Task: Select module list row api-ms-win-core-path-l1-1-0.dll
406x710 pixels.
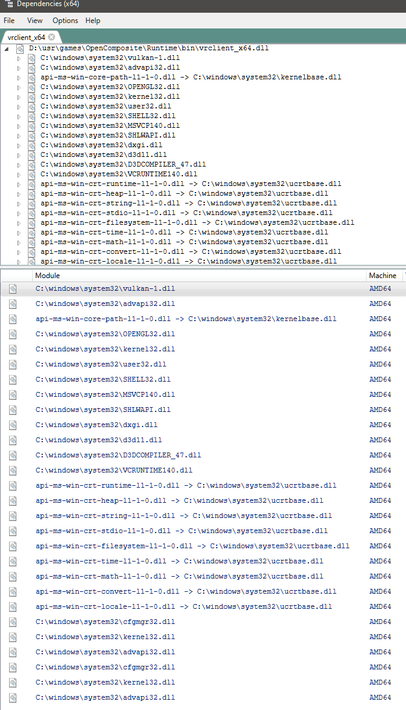Action: (203, 319)
